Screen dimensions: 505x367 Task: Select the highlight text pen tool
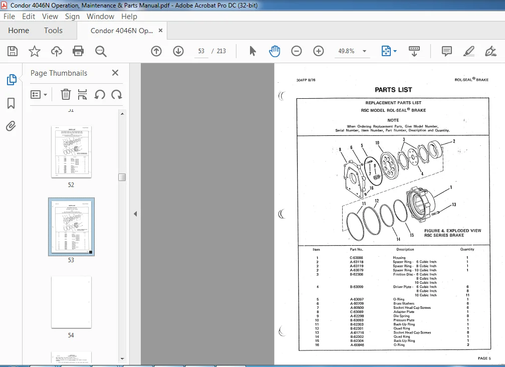[468, 51]
